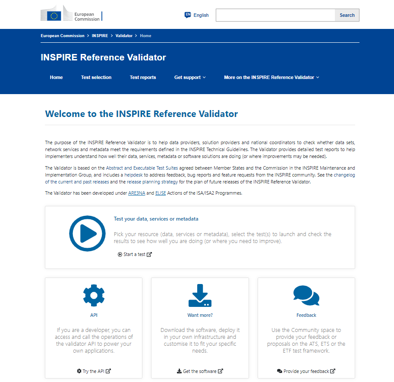Go to the Test selection menu item
This screenshot has width=394, height=382.
coord(96,77)
